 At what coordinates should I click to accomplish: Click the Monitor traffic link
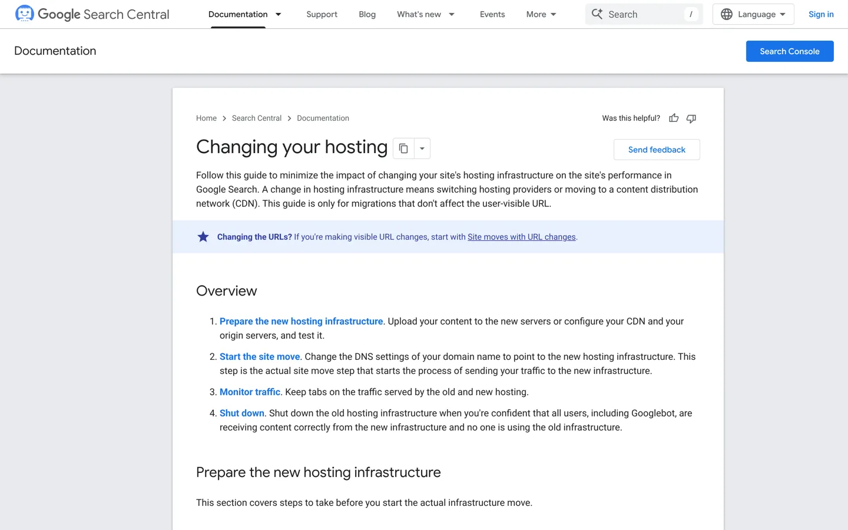pos(250,392)
